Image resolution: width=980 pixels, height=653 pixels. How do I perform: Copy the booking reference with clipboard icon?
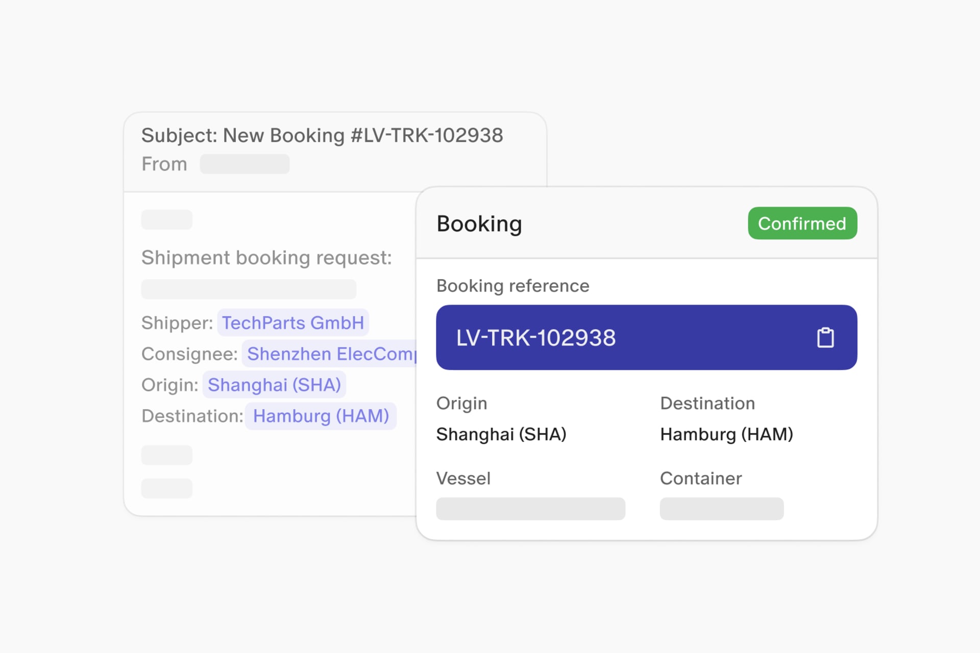(x=825, y=338)
